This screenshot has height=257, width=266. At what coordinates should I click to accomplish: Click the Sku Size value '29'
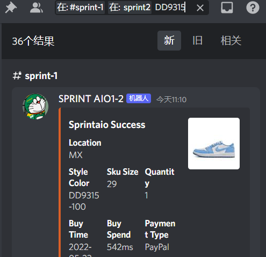click(x=112, y=184)
